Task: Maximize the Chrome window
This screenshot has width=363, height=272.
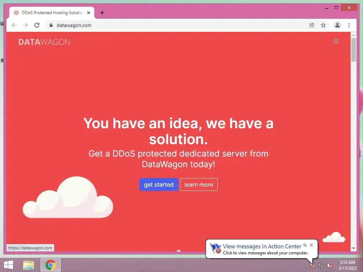Action: [336, 8]
